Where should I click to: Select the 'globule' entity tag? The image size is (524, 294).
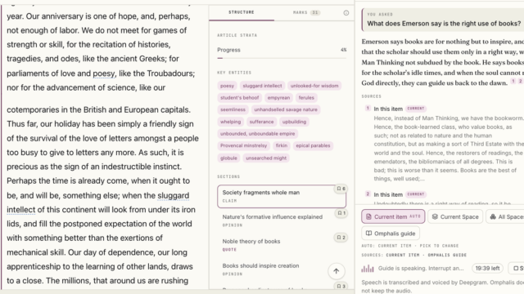tap(229, 158)
